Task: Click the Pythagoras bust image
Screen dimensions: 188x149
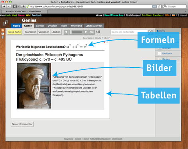Action: 34,86
